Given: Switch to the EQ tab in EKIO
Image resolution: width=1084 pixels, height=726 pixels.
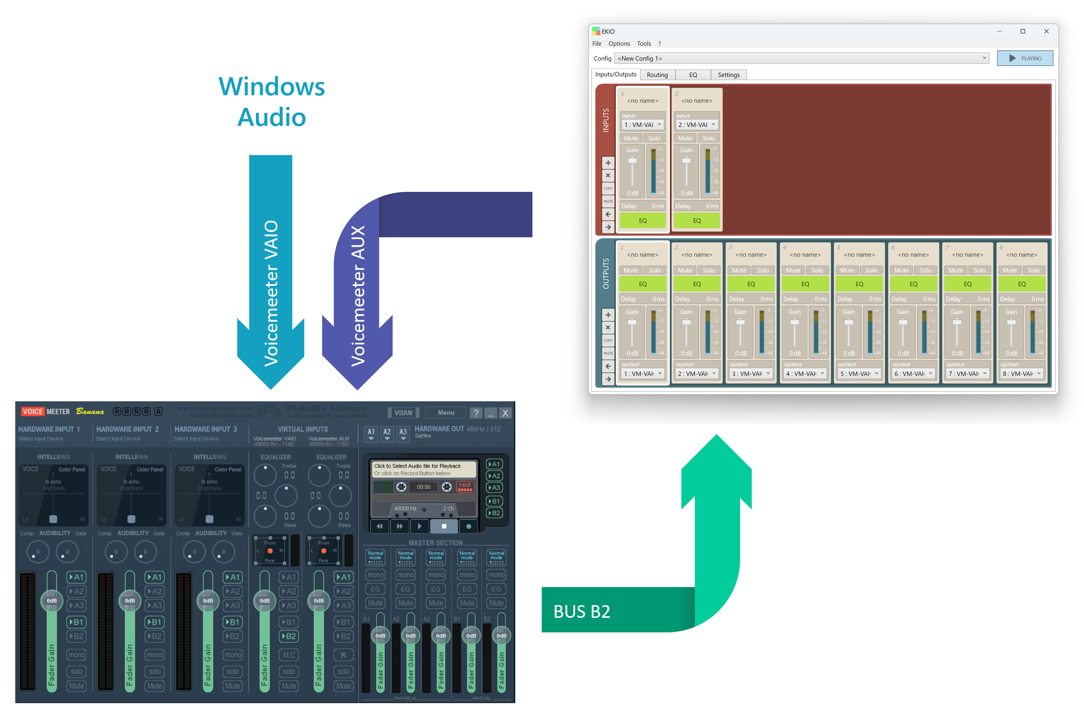Looking at the screenshot, I should click(693, 75).
